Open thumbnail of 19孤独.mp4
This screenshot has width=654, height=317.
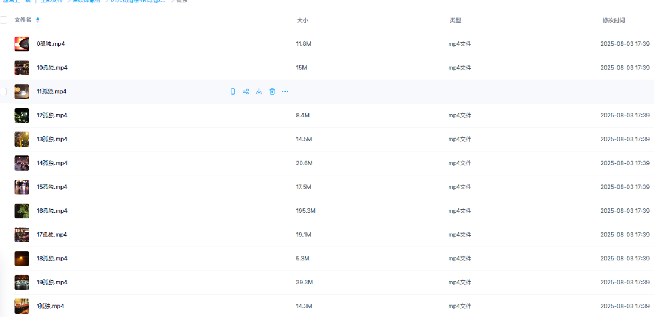[x=22, y=282]
